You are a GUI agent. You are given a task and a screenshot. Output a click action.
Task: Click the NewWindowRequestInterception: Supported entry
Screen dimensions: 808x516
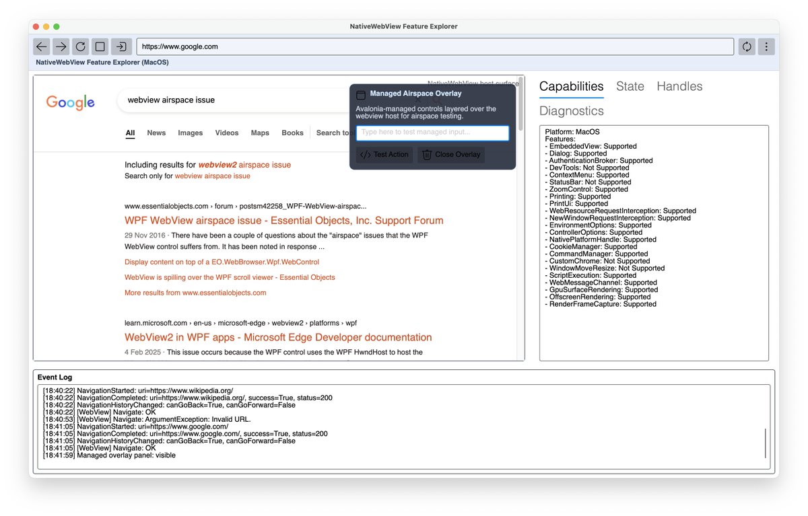(617, 218)
